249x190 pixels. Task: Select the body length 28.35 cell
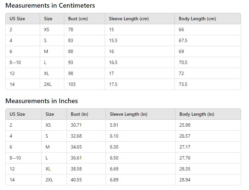185,169
